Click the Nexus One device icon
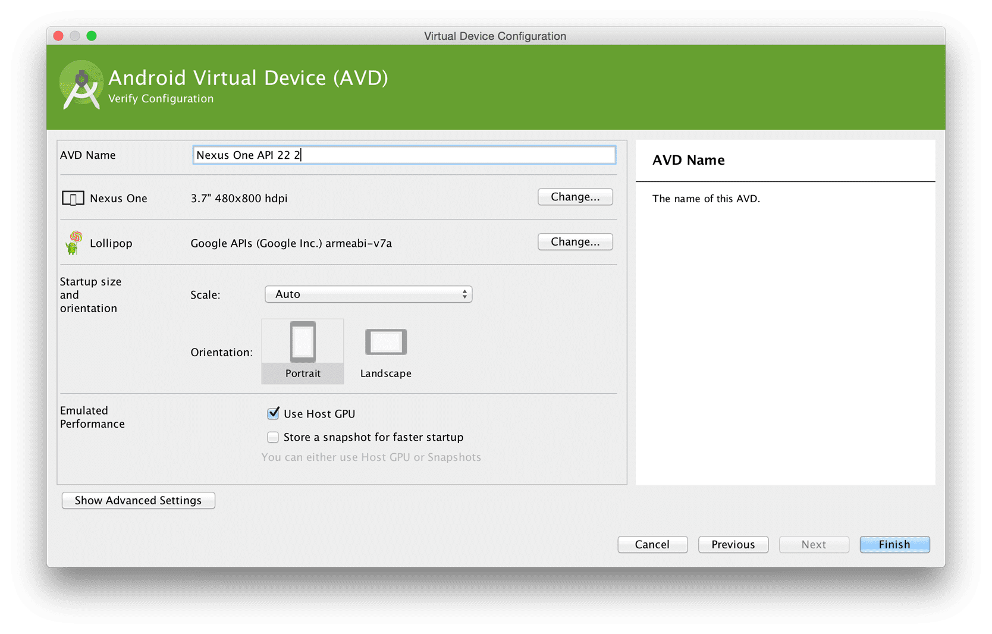 click(x=73, y=198)
